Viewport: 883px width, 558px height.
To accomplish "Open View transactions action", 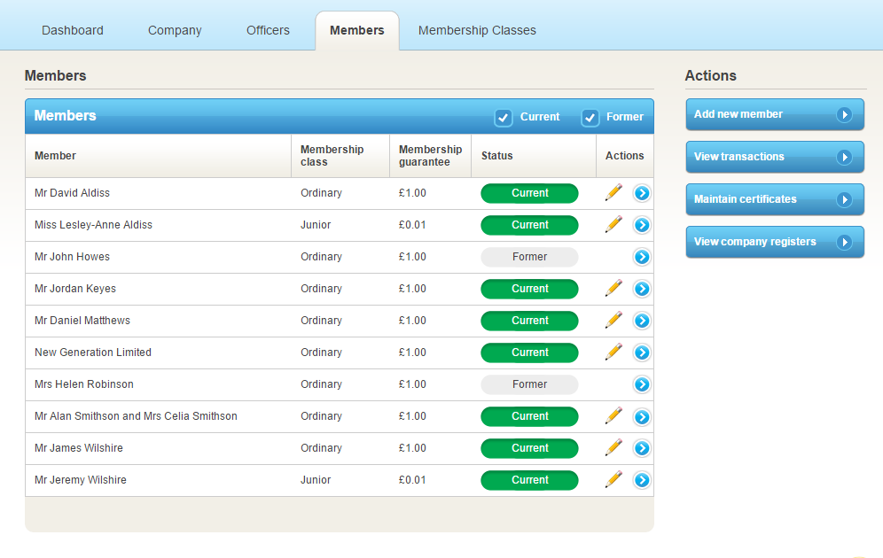I will [774, 157].
